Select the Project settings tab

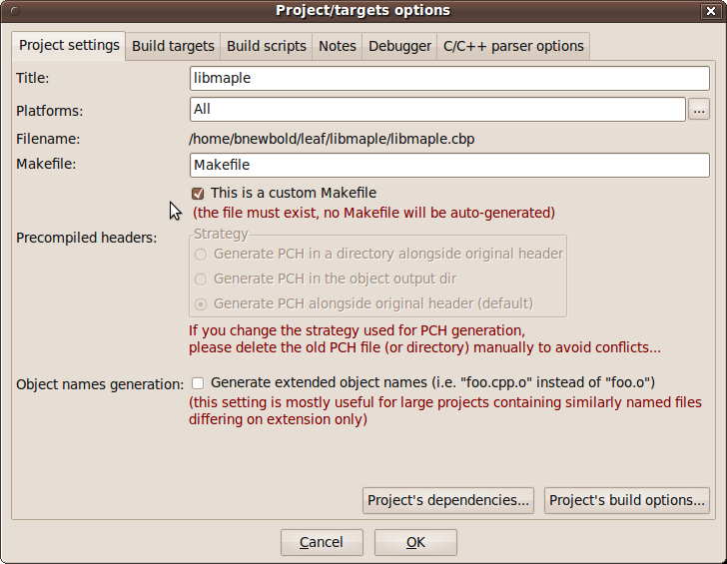[69, 45]
